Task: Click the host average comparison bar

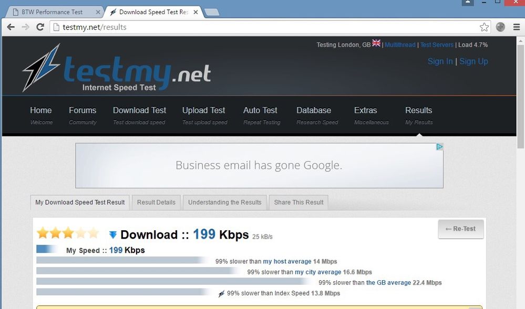Action: pyautogui.click(x=122, y=260)
